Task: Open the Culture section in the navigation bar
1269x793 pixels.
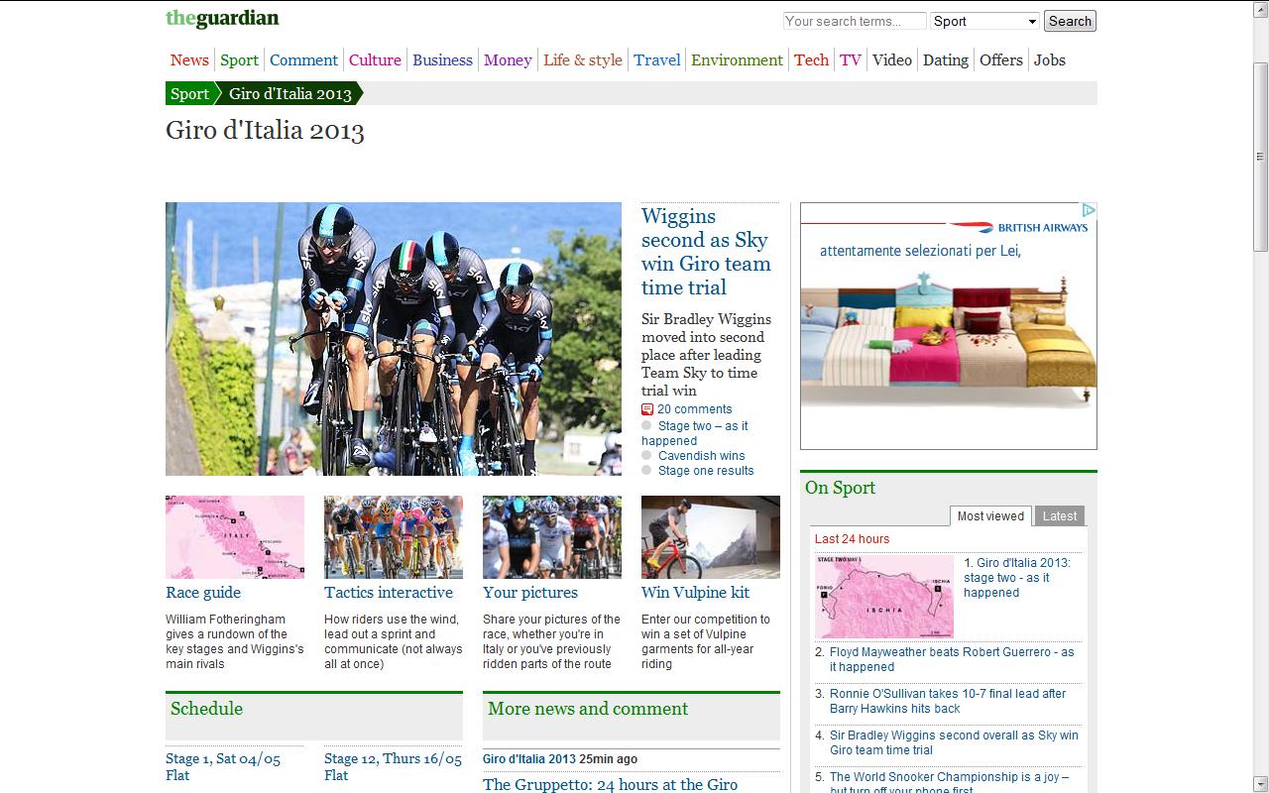Action: click(375, 59)
